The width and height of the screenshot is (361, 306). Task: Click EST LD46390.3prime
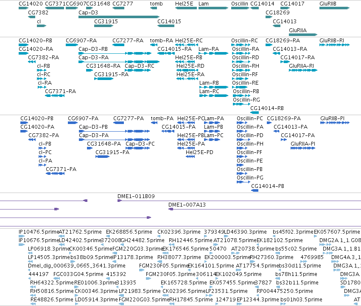pyautogui.click(x=245, y=232)
